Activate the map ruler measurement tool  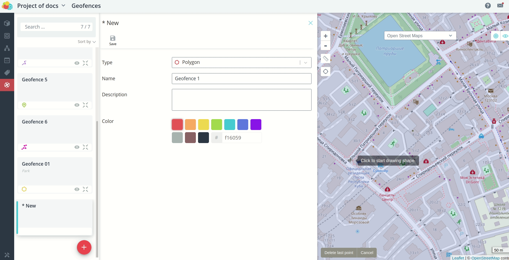tap(325, 58)
